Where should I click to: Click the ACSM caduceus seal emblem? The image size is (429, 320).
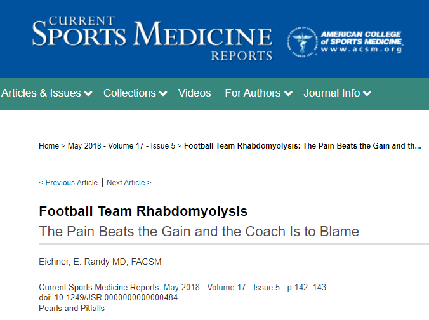pos(302,42)
